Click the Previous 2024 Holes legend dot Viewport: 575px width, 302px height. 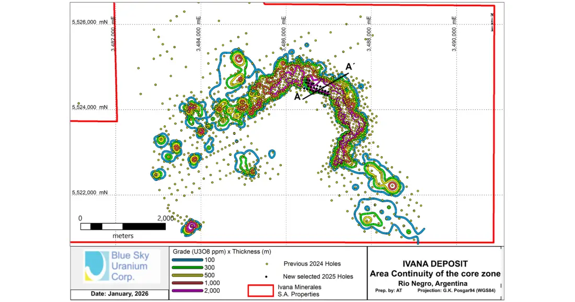coord(266,264)
